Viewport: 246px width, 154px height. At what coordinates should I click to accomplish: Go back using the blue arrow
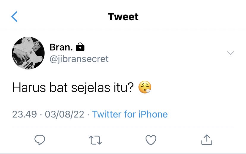[x=14, y=17]
